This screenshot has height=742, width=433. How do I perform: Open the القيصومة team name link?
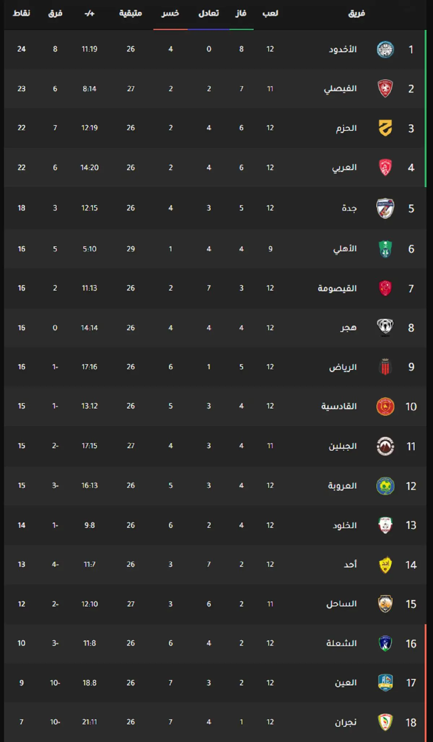tap(337, 288)
